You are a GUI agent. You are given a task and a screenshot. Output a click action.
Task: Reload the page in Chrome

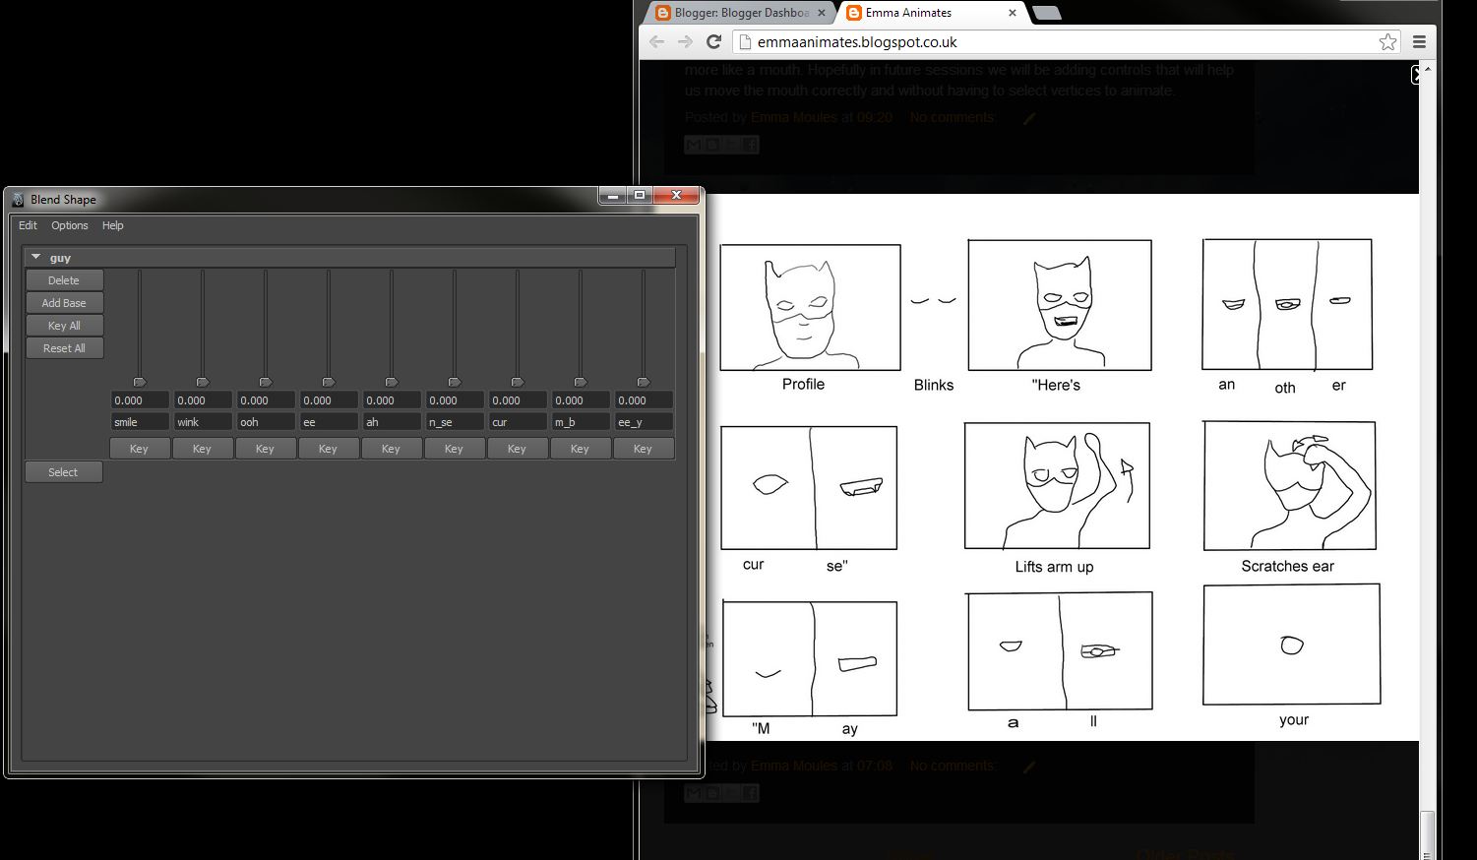pos(714,41)
